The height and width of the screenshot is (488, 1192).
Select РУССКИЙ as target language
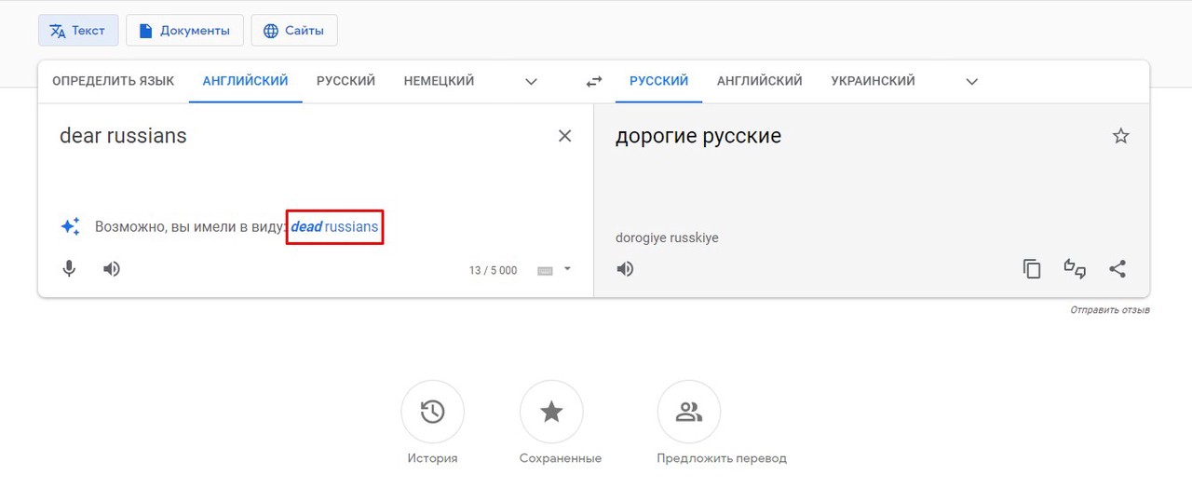[658, 81]
